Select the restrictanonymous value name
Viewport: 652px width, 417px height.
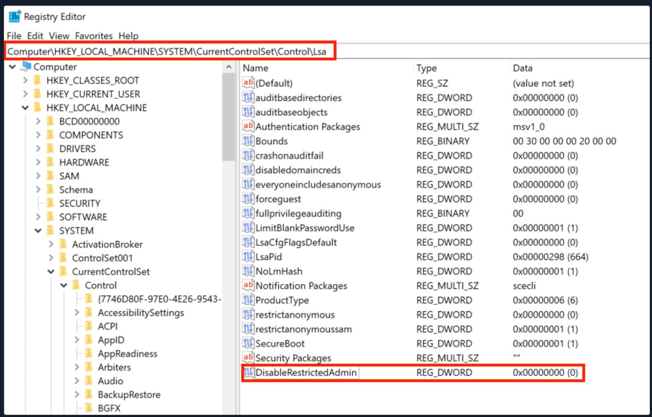pos(295,314)
